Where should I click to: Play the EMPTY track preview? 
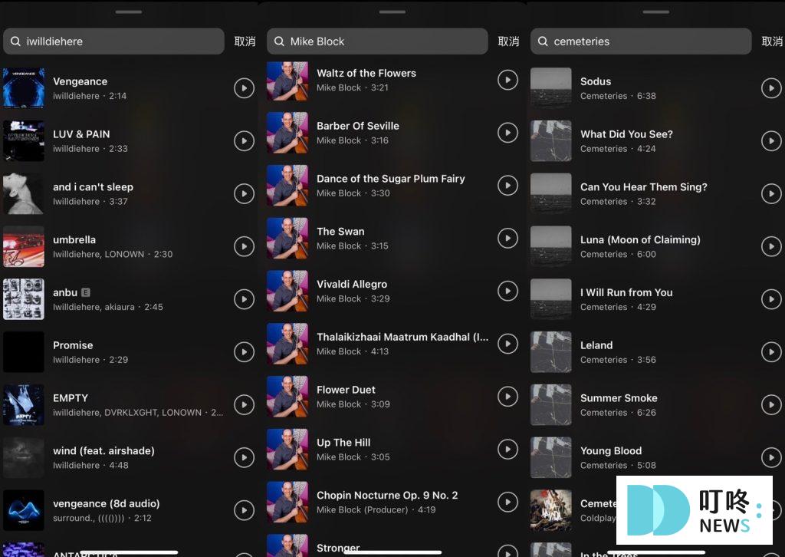tap(244, 405)
